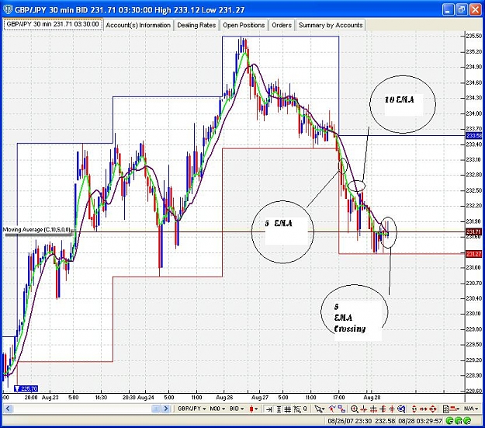
Task: Click the Moving Average (C,10,S,0,0) label
Action: coord(36,229)
